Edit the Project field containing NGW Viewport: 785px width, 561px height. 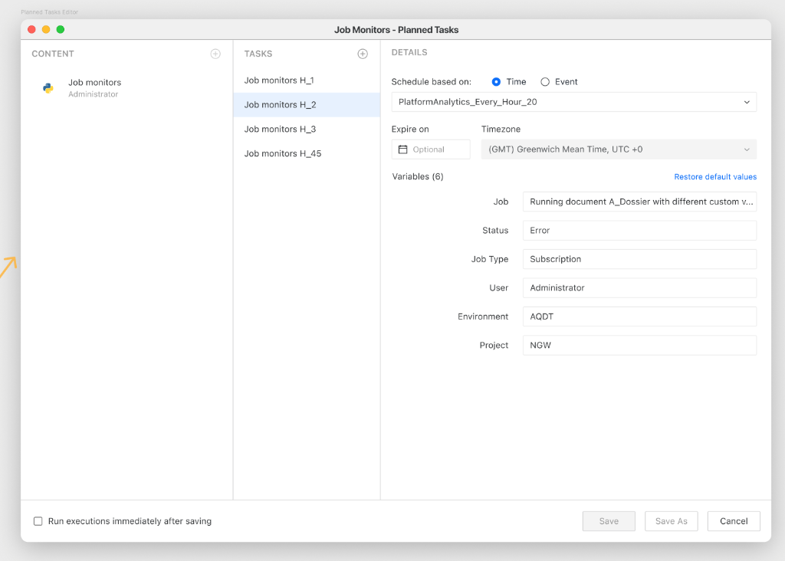click(x=639, y=345)
